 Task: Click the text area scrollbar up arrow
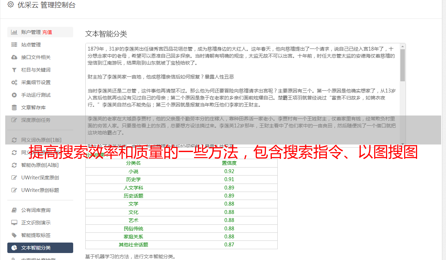[402, 46]
